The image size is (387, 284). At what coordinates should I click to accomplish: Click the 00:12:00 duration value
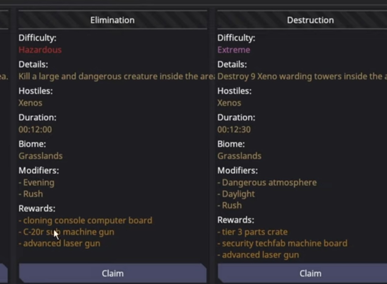(35, 129)
